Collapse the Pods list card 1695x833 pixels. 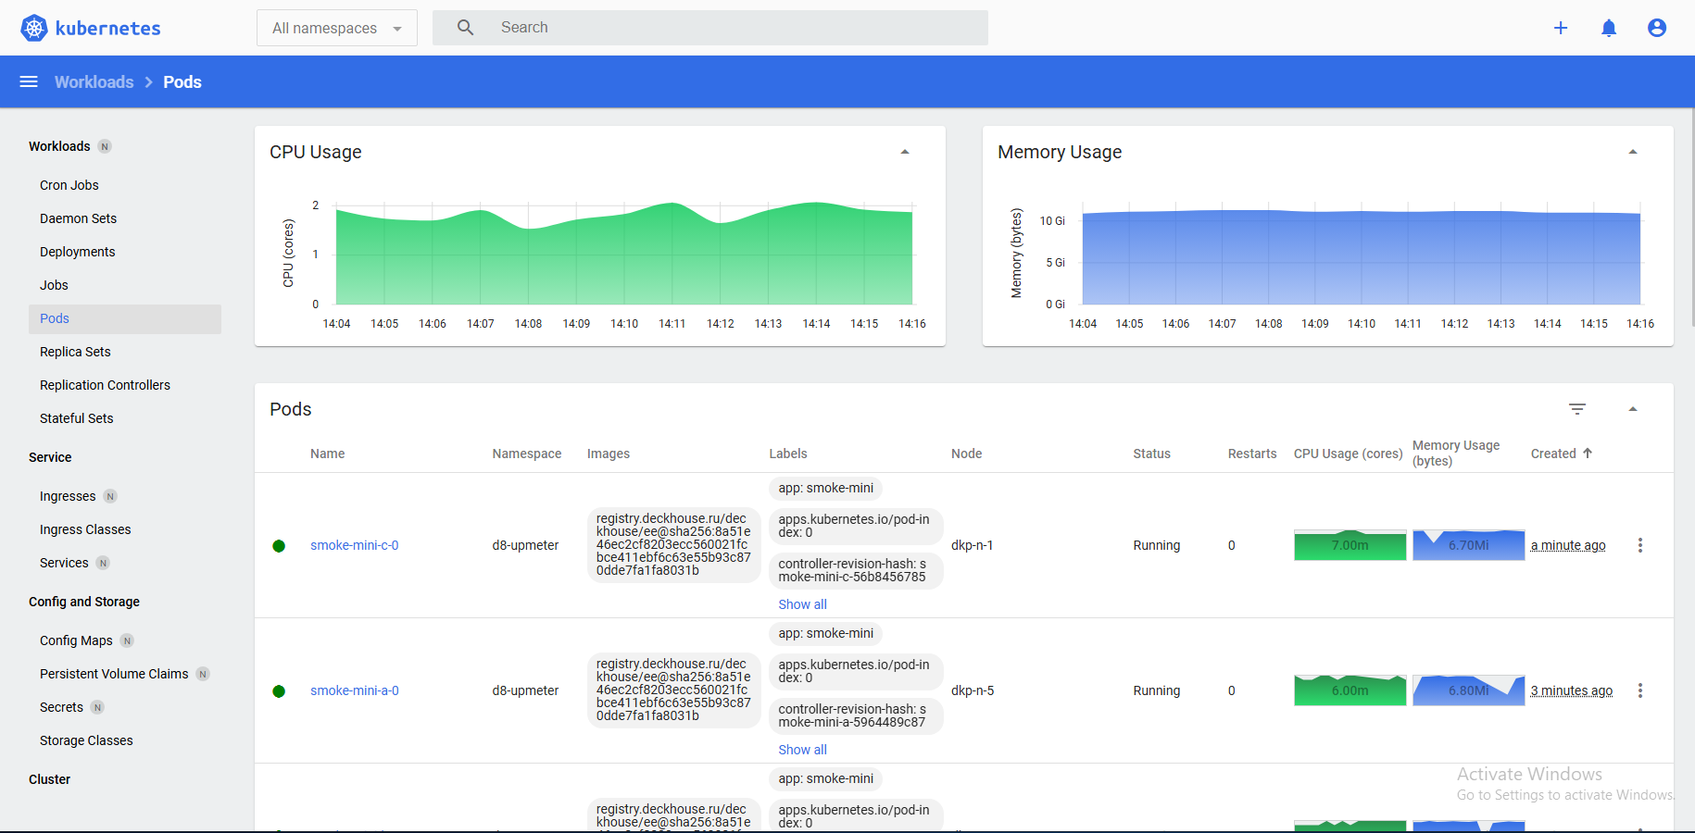[x=1633, y=409]
